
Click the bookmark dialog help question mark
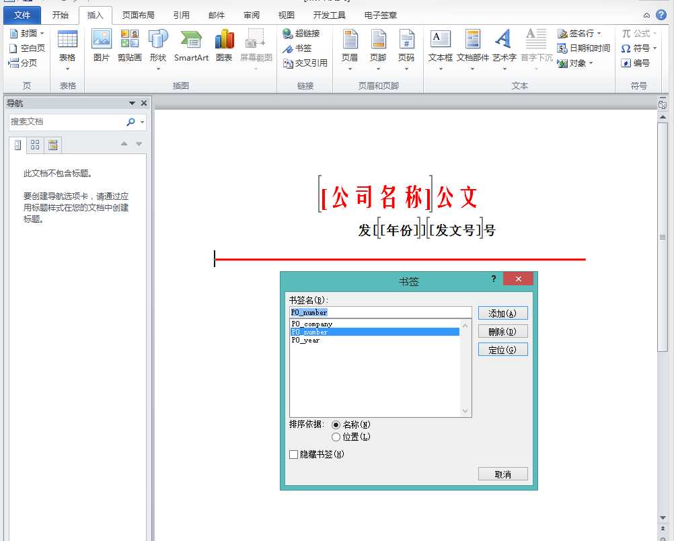[x=494, y=279]
